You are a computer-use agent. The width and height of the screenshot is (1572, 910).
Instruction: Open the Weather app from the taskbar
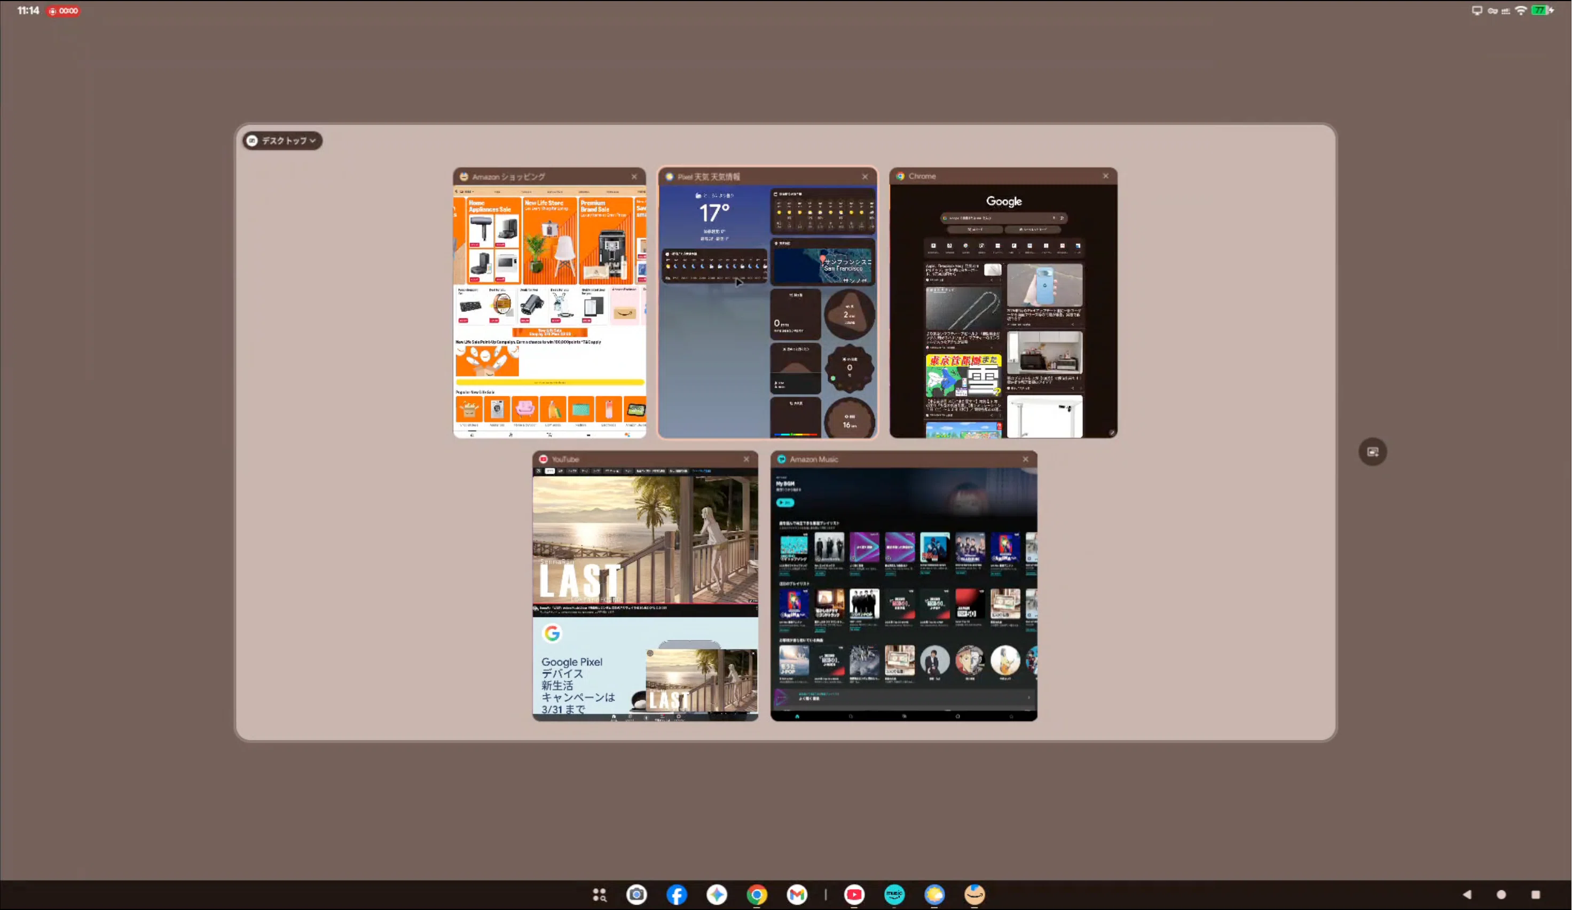click(x=934, y=895)
